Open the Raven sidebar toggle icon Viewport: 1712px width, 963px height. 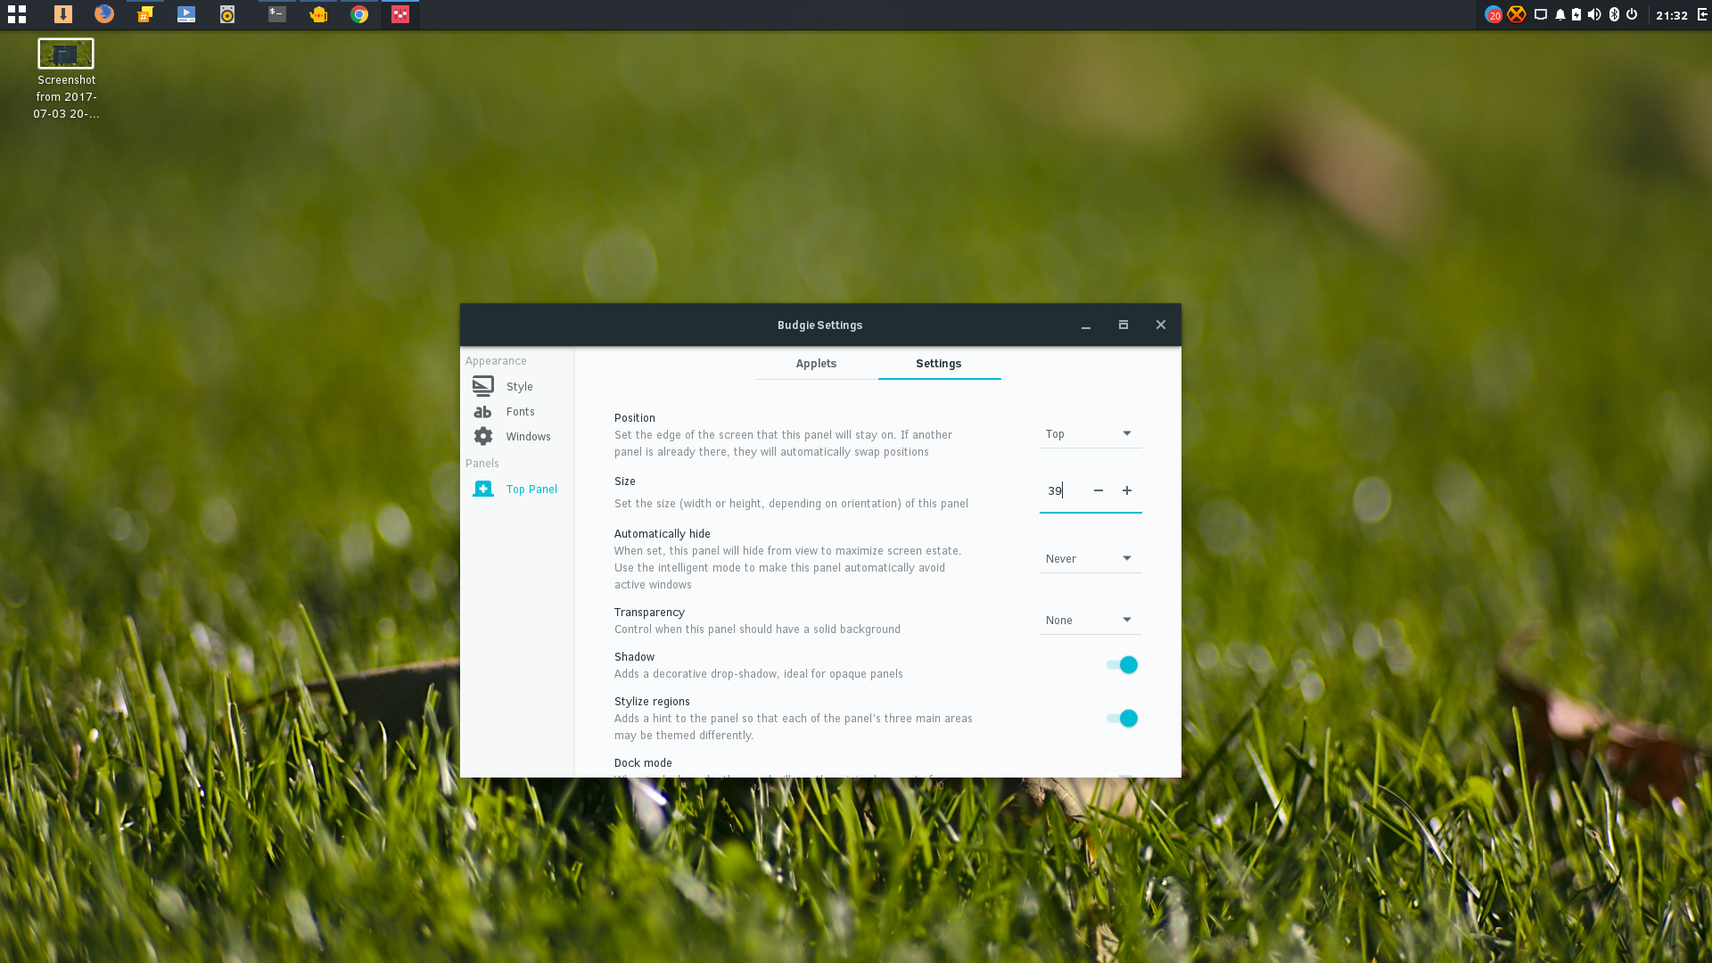click(1702, 14)
